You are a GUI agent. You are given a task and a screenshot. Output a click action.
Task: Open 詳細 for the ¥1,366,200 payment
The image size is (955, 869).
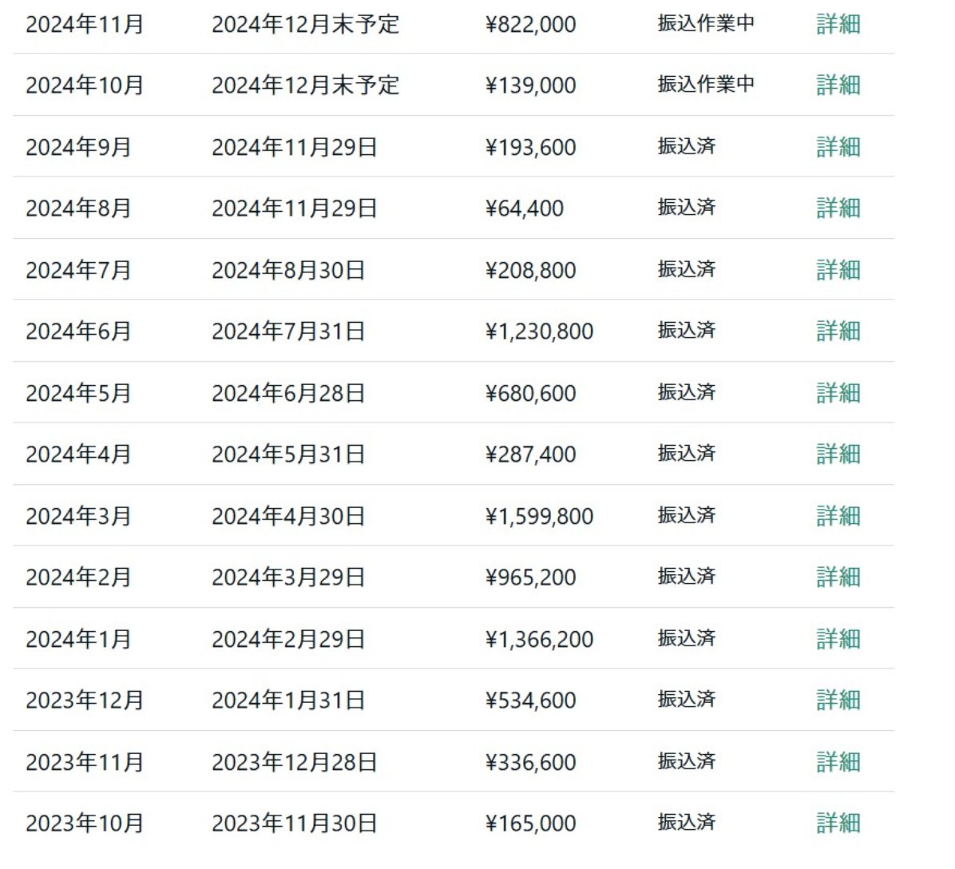[x=838, y=639]
